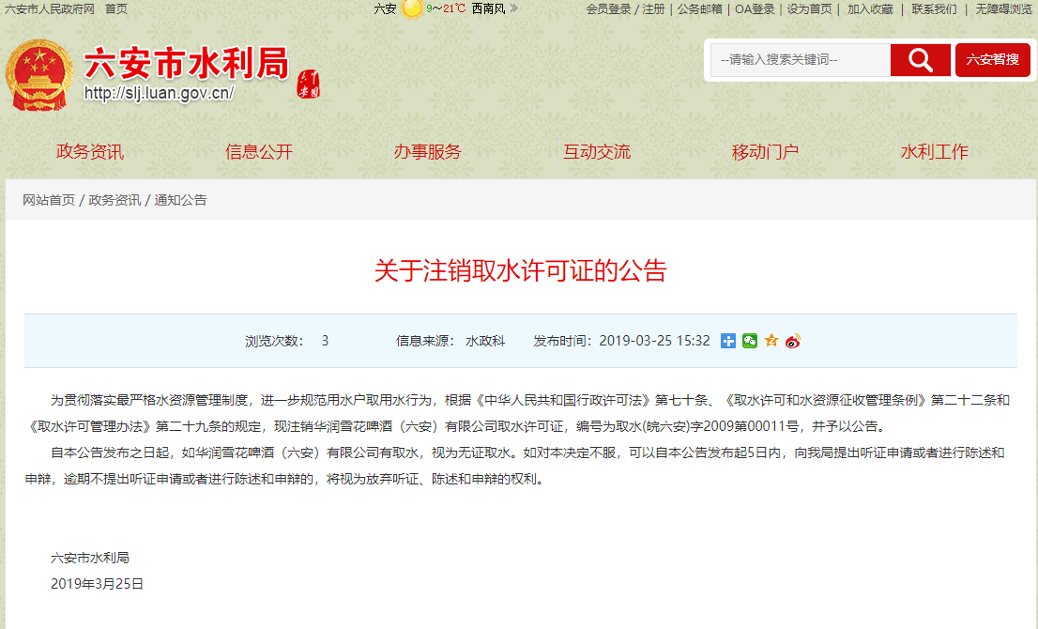Click the 9~21℃ temperature text

[446, 8]
